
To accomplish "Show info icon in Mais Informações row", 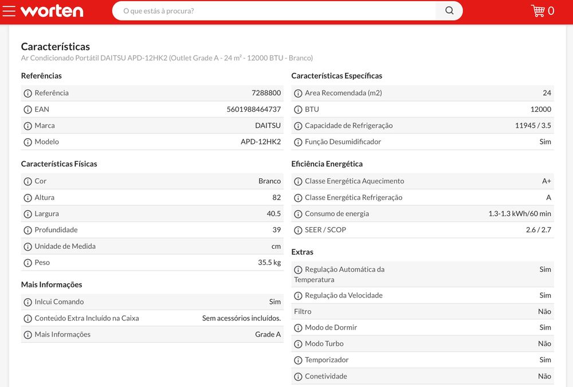I will tap(28, 335).
